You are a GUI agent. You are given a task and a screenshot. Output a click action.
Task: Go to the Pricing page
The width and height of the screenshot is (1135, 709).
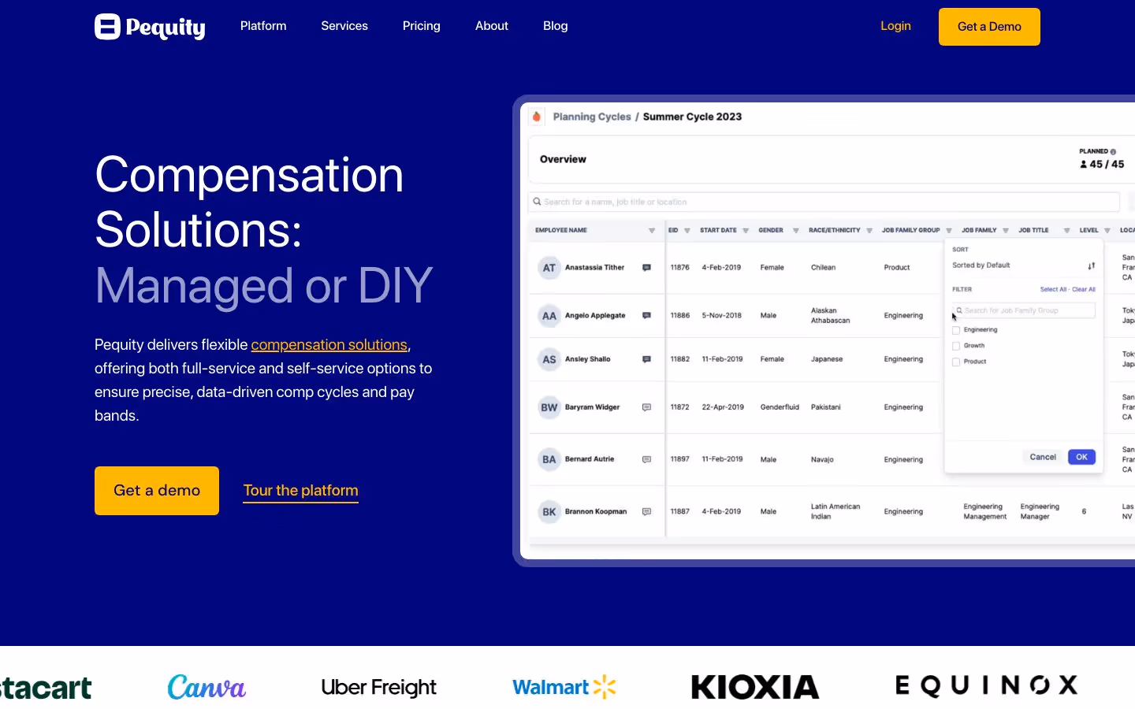(x=422, y=26)
